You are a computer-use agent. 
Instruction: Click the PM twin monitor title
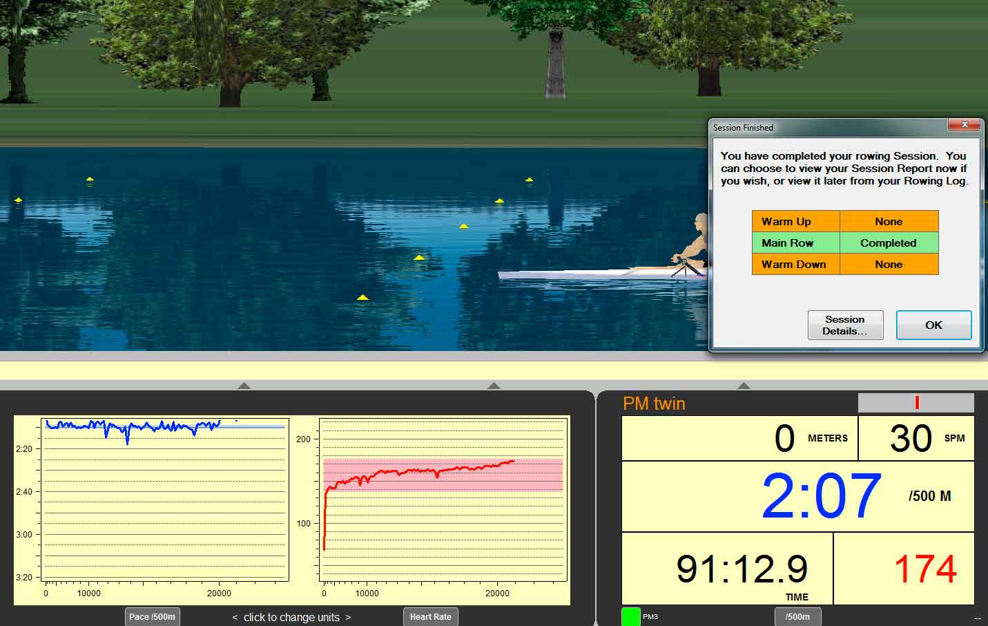pyautogui.click(x=653, y=403)
